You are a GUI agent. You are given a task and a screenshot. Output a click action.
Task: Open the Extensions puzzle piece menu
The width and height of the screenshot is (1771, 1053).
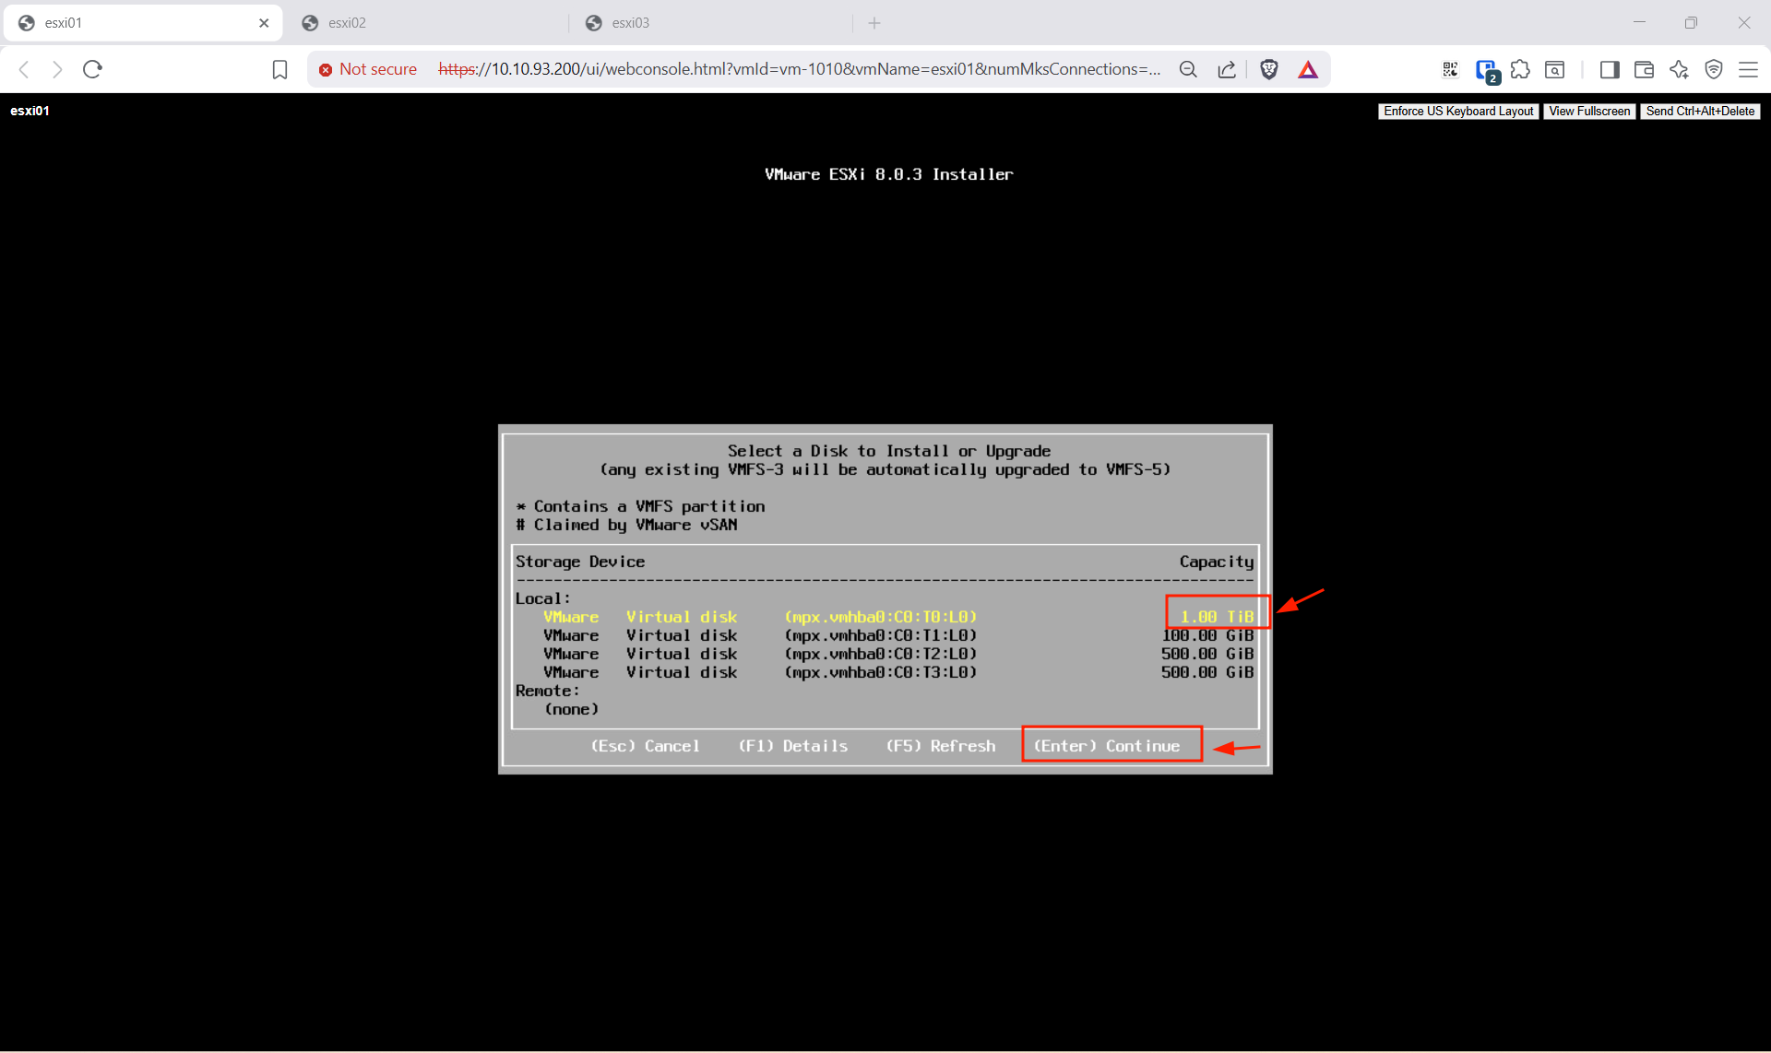click(x=1520, y=69)
